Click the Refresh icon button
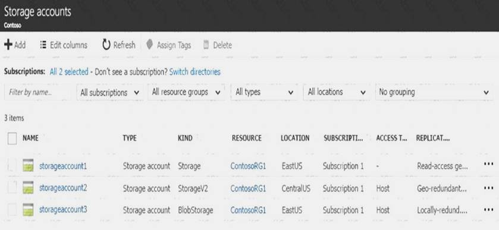Image resolution: width=499 pixels, height=230 pixels. [x=106, y=45]
